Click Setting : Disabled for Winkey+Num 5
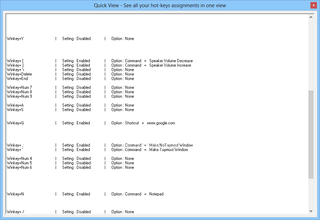This screenshot has width=320, height=220. (76, 163)
